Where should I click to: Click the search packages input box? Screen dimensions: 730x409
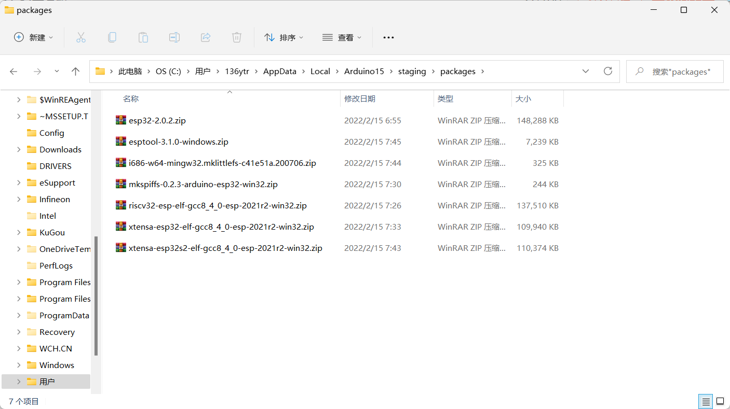pyautogui.click(x=674, y=72)
